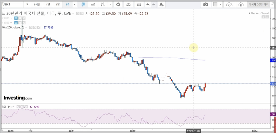Viewport: 276px width, 133px height.
Task: Select the bar chart style icon
Action: pyautogui.click(x=103, y=4)
